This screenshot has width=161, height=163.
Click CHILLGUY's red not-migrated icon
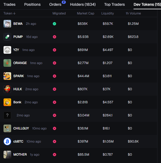[x=54, y=128]
